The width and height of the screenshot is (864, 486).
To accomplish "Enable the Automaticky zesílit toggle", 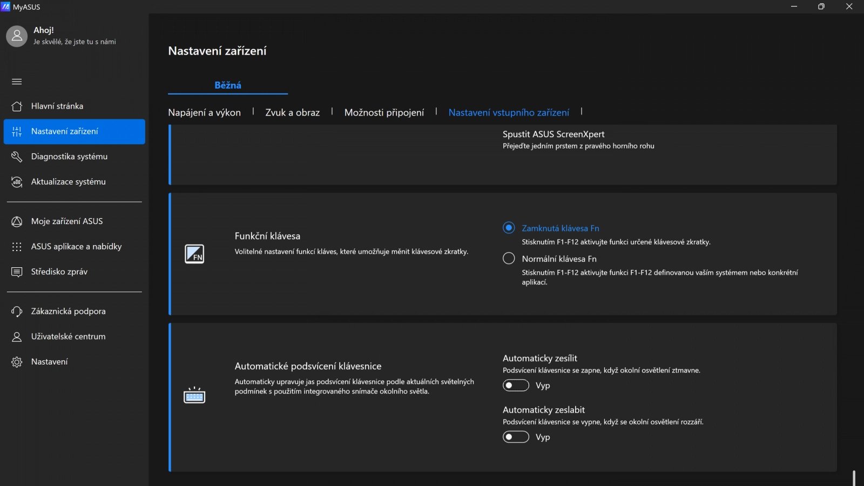I will point(516,386).
